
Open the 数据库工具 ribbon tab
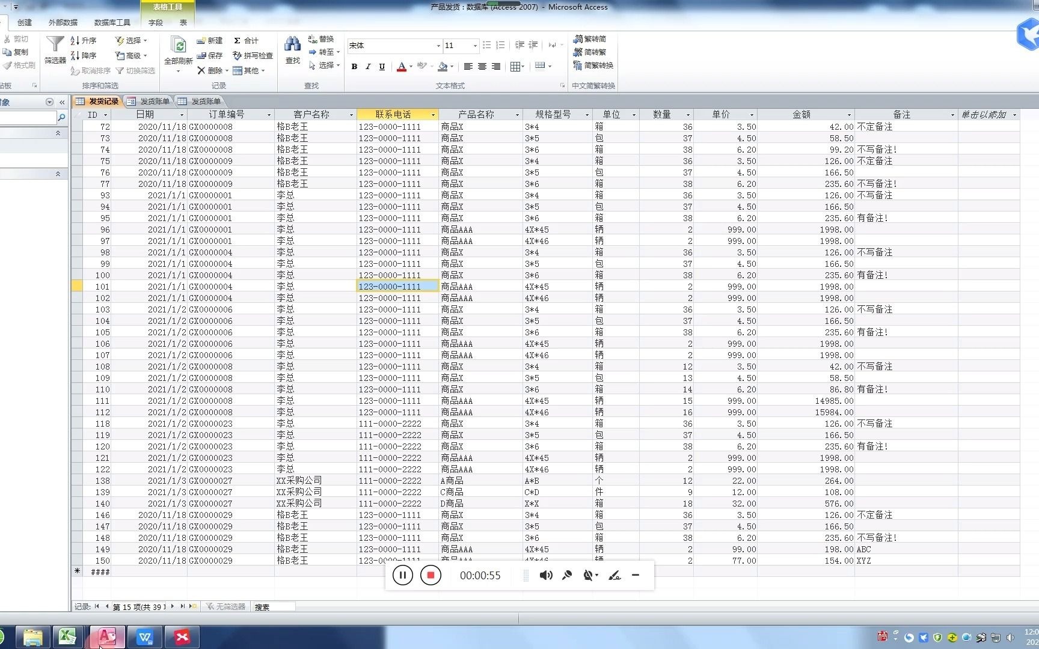click(x=112, y=22)
